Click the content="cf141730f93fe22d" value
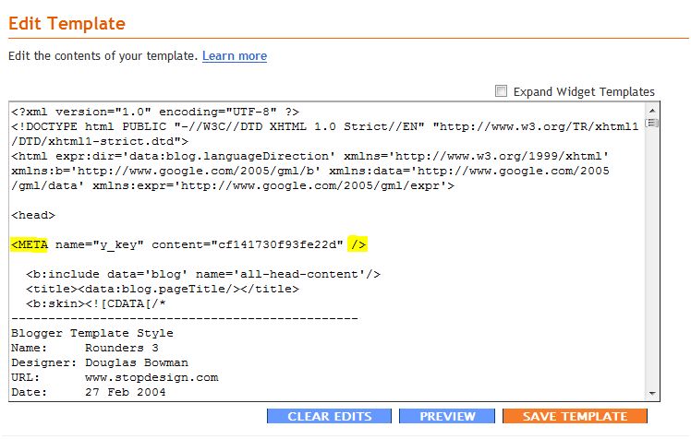This screenshot has height=439, width=691. 248,244
